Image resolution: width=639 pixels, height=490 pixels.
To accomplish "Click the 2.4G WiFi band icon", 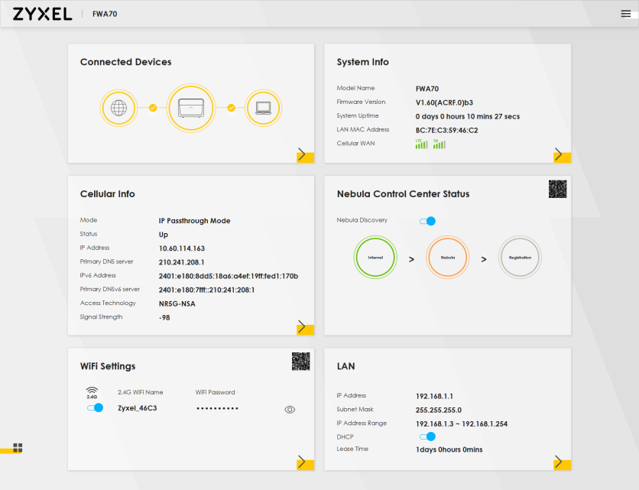I will [x=92, y=393].
